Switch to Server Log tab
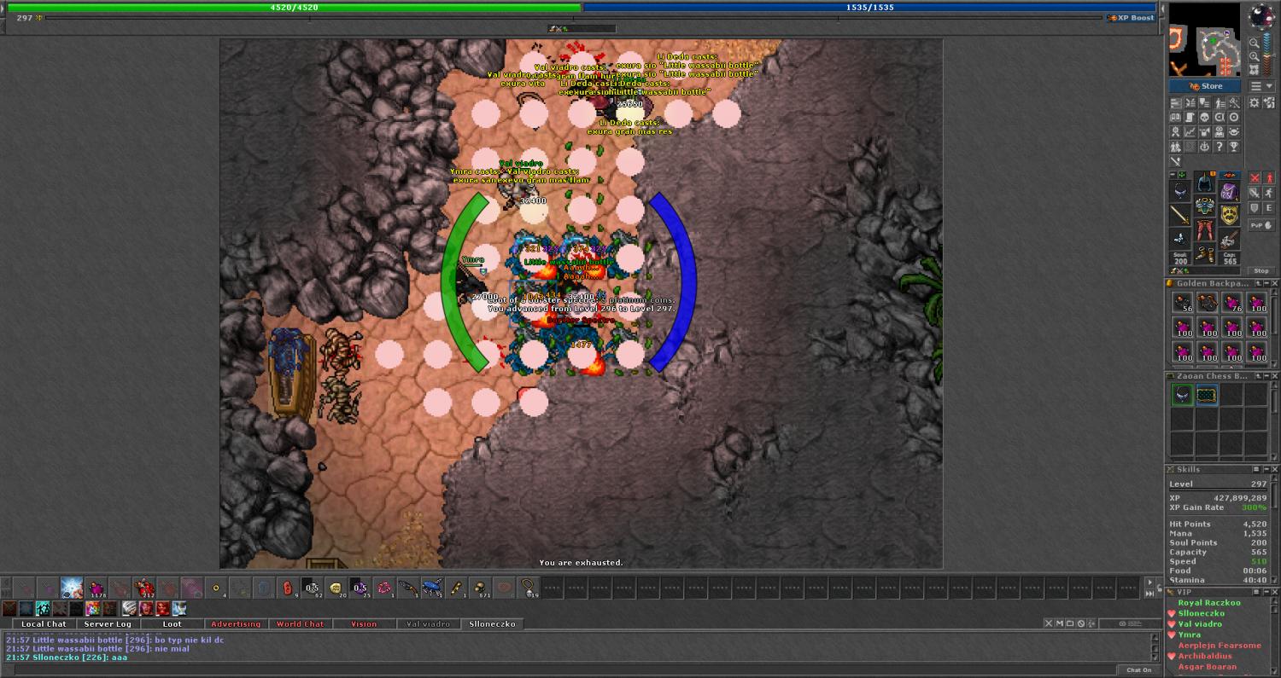Viewport: 1281px width, 678px height. click(x=108, y=624)
